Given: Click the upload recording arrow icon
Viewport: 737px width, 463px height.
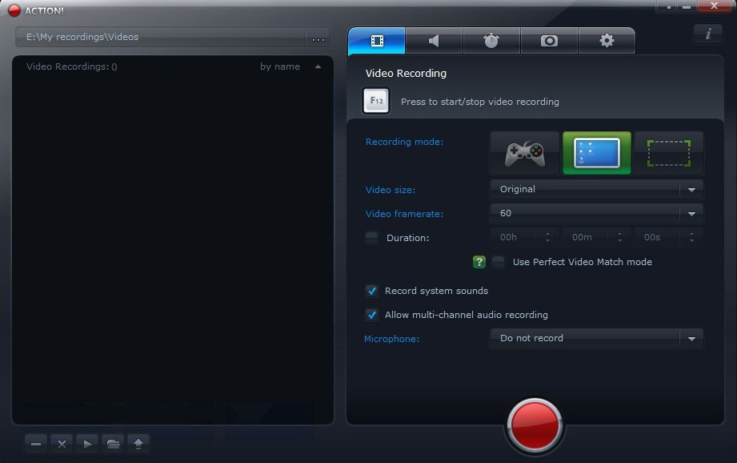Looking at the screenshot, I should coord(138,444).
